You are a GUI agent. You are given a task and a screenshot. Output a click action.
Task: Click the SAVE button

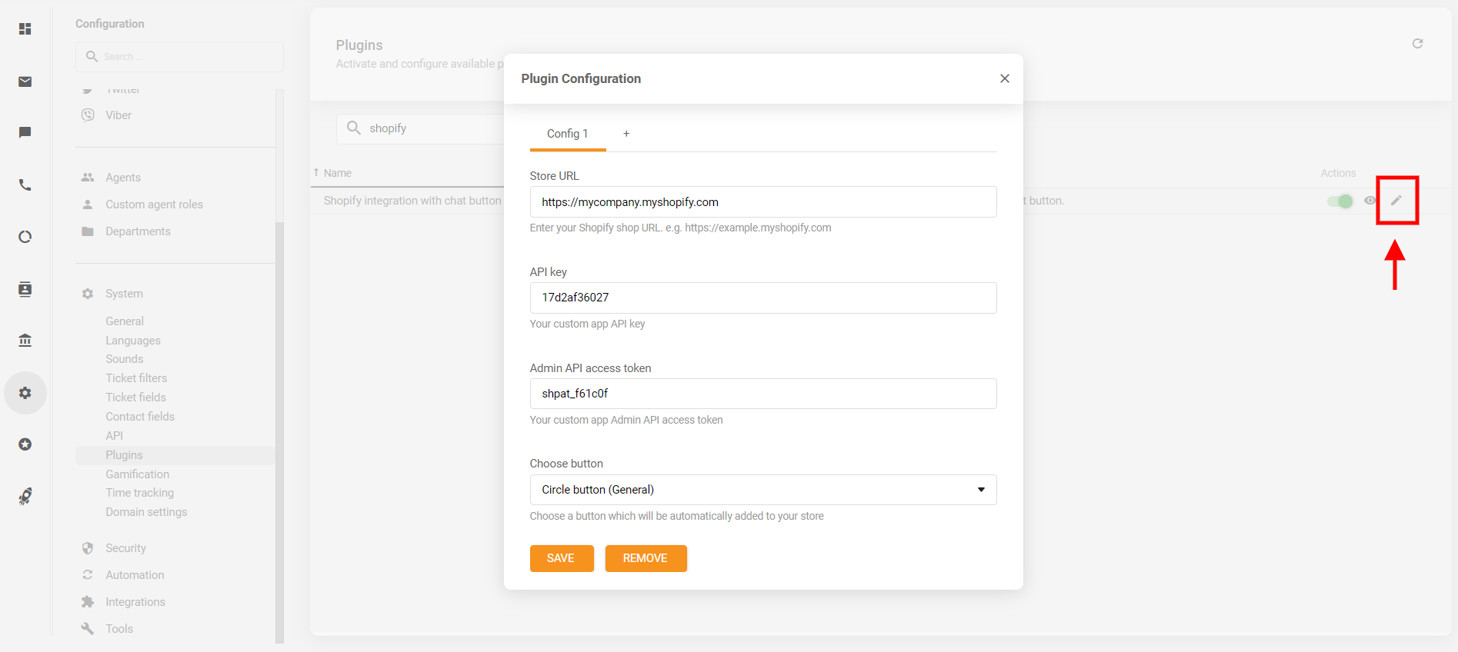coord(561,558)
